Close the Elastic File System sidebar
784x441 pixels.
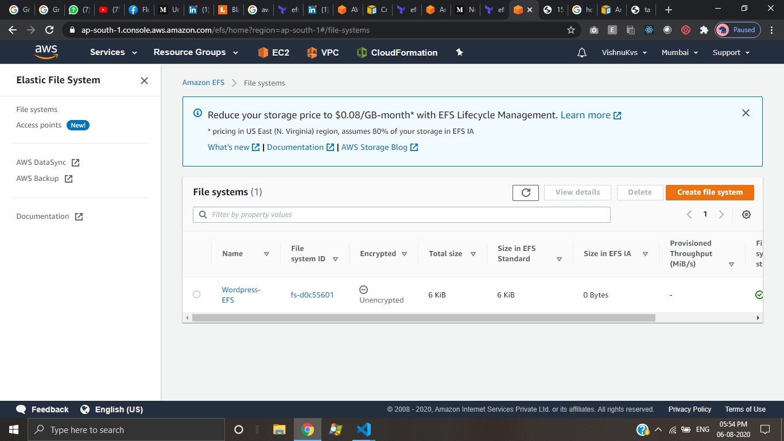point(144,80)
